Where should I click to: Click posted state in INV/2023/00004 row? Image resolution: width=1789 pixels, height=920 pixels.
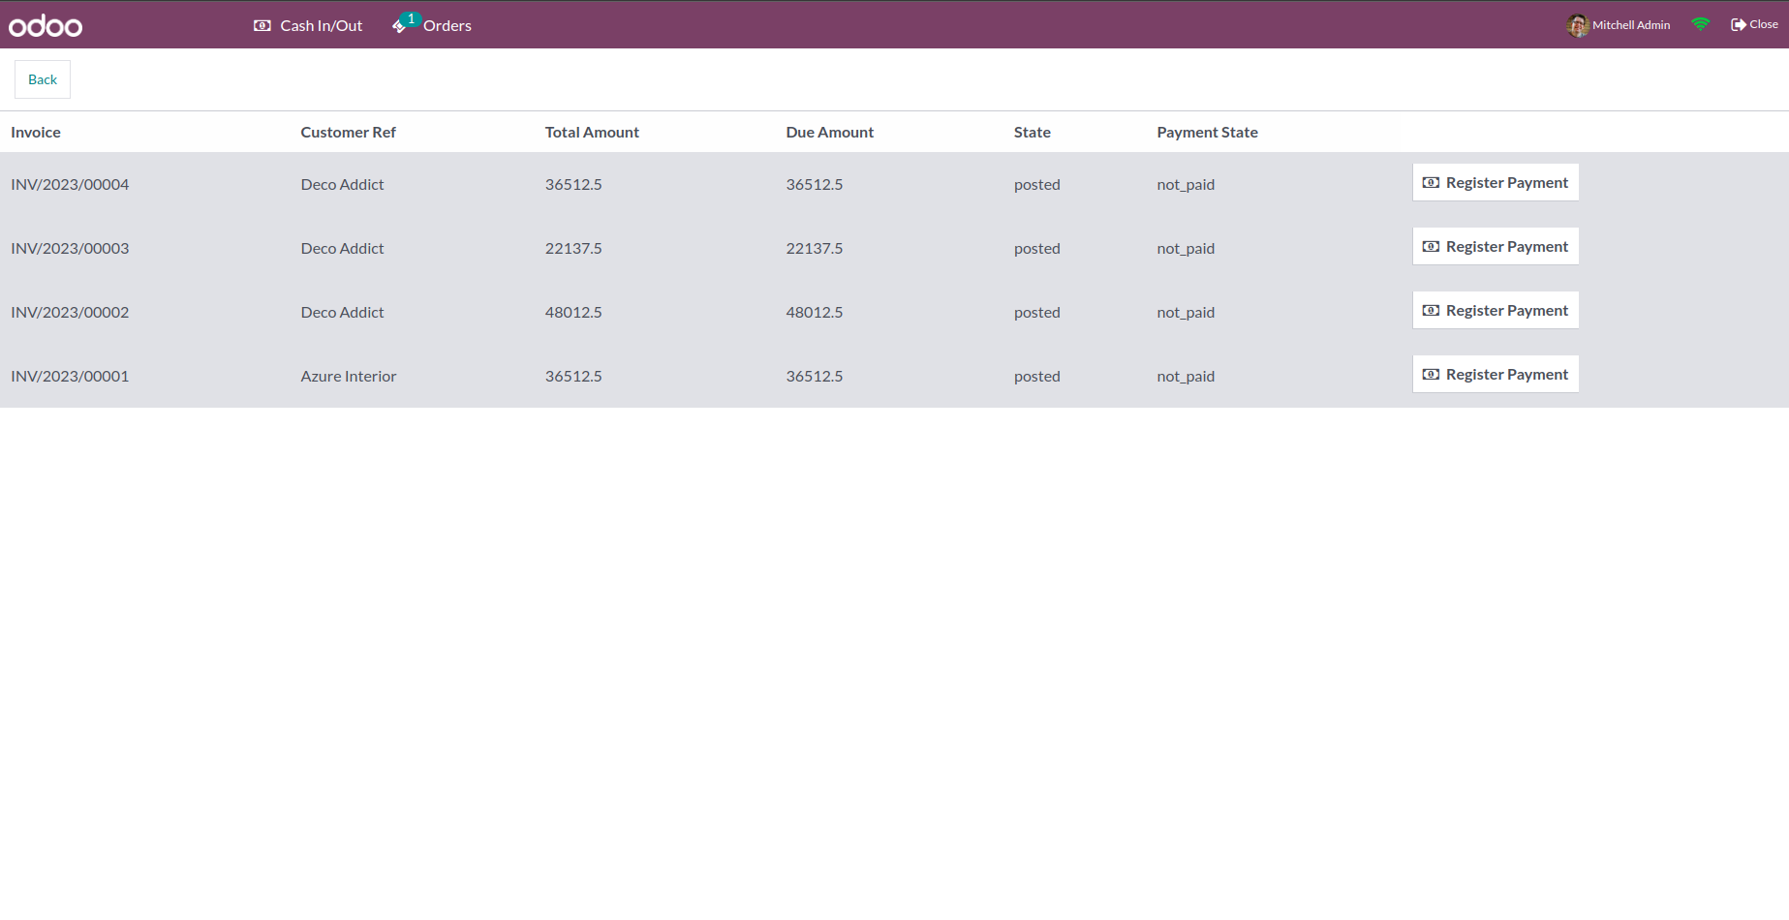click(x=1037, y=185)
